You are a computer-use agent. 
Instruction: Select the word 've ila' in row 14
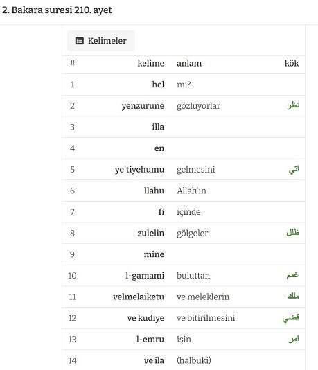pos(154,360)
